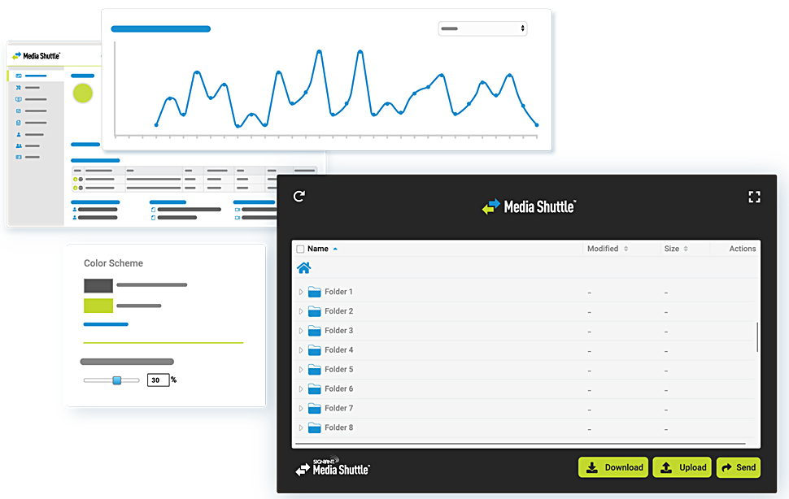The image size is (789, 499).
Task: Pick the dark gray Color Scheme swatch
Action: (x=98, y=285)
